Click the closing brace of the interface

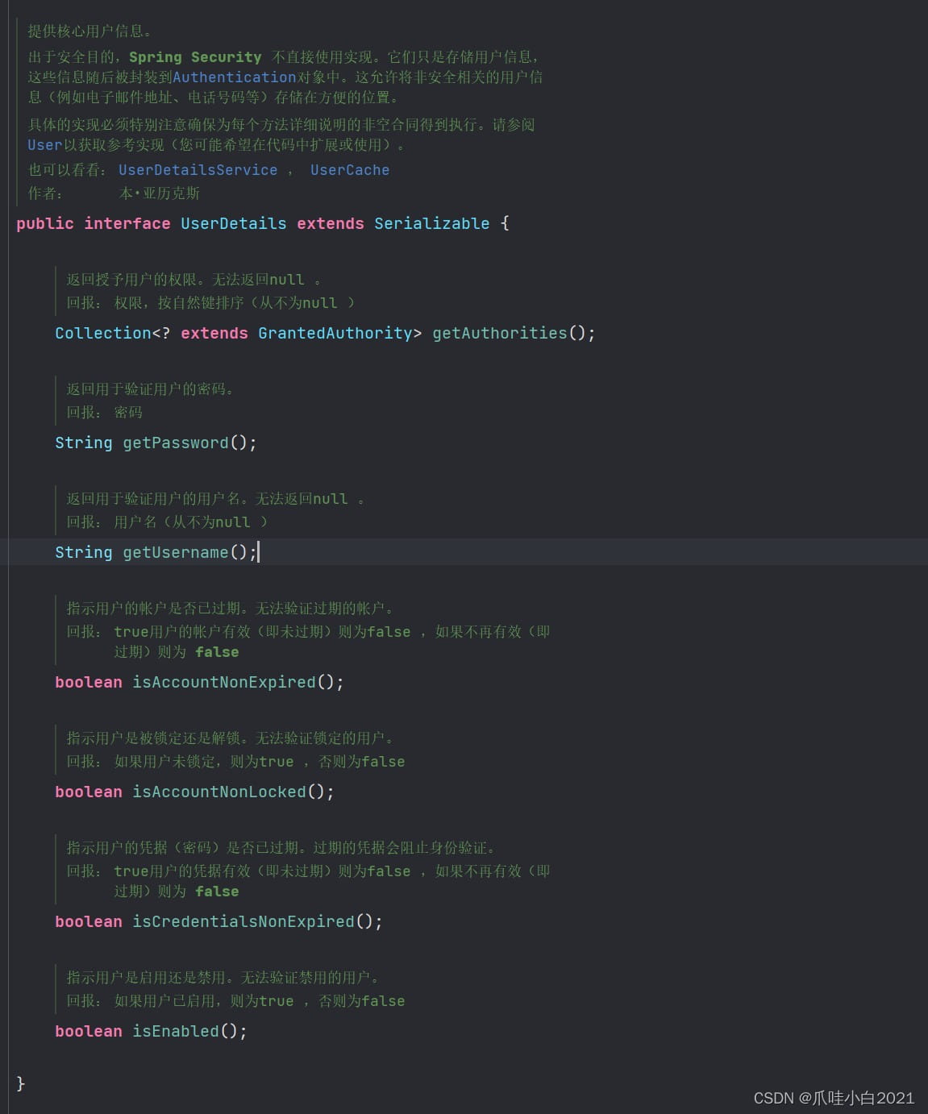coord(21,1083)
